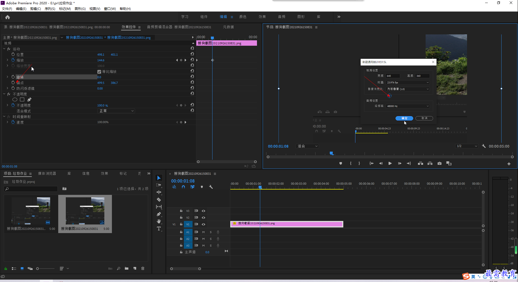
Task: Click New Bin folder icon in project panel
Action: (126, 269)
